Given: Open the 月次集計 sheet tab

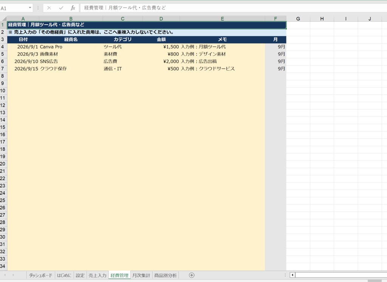Looking at the screenshot, I should point(141,275).
